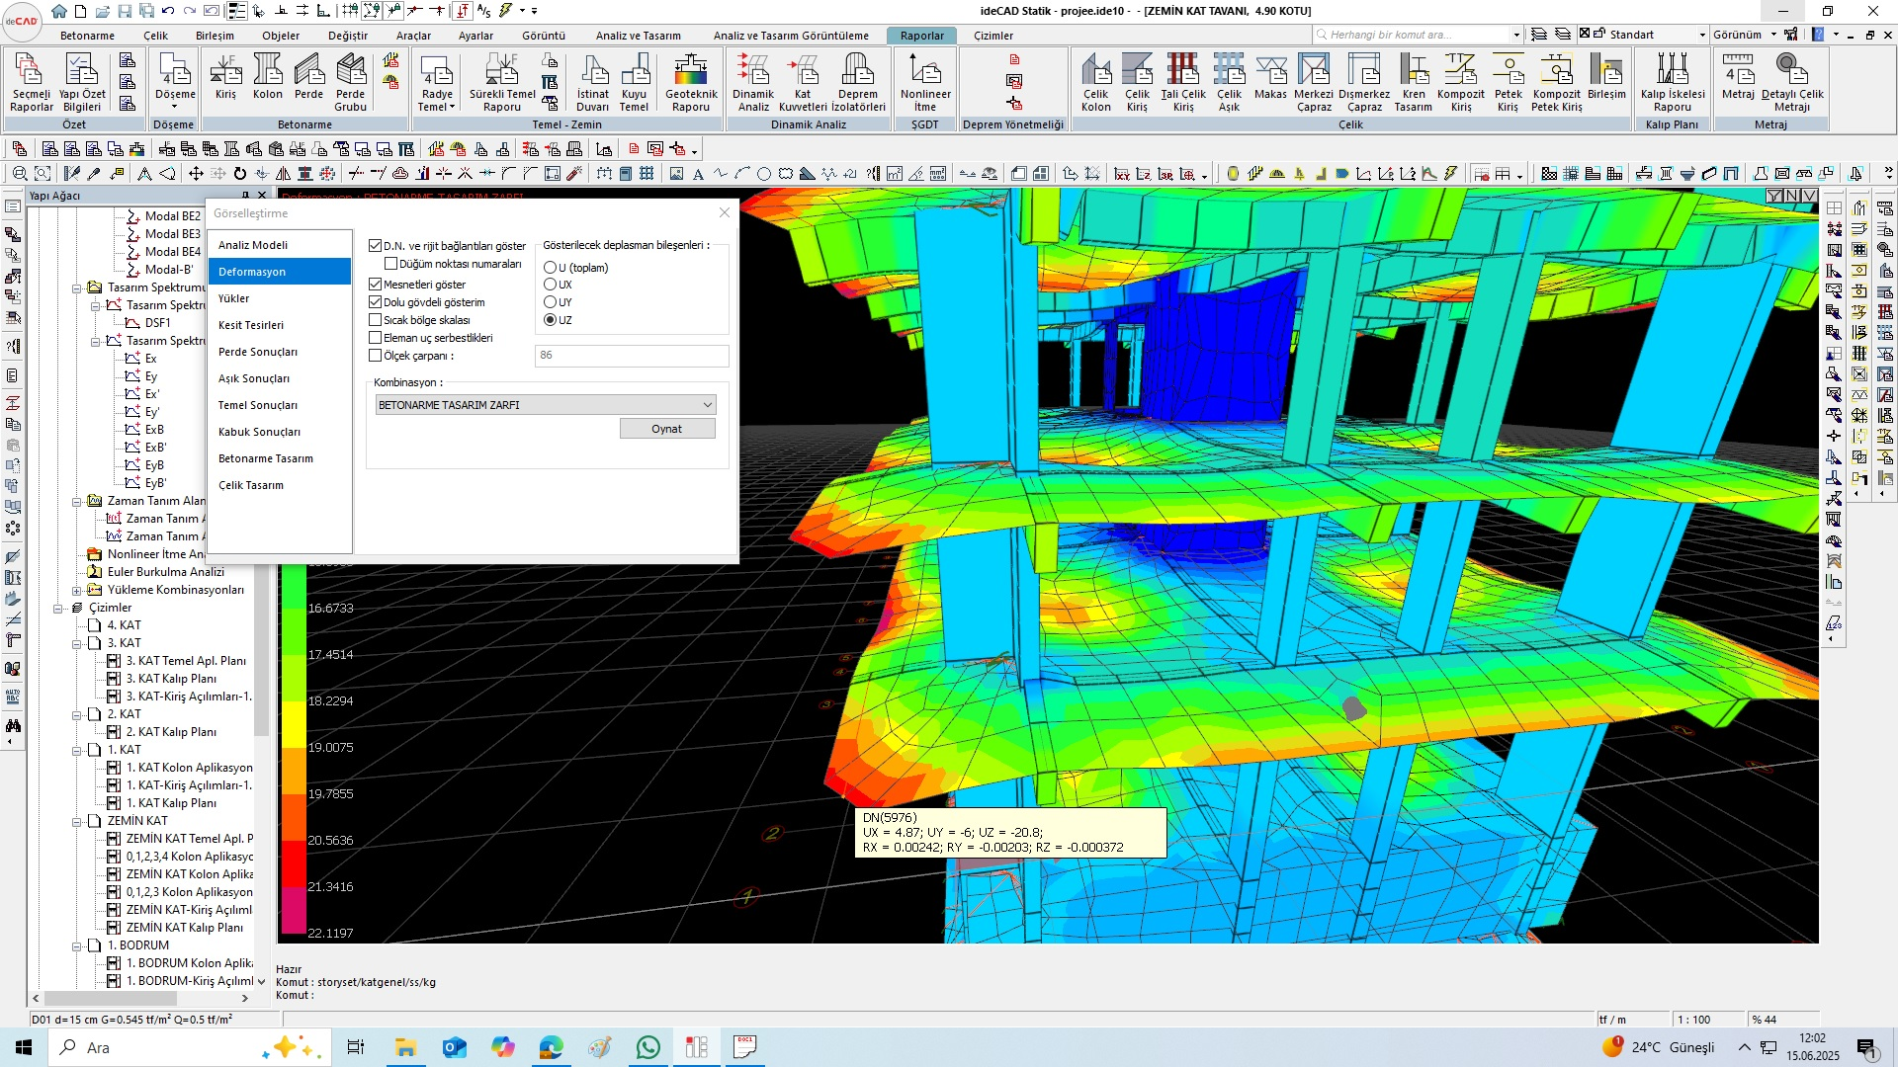Open Yapı Özet Bilgileri report

point(82,82)
